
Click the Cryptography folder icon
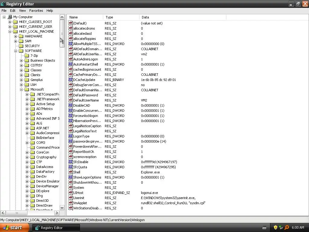click(33, 157)
